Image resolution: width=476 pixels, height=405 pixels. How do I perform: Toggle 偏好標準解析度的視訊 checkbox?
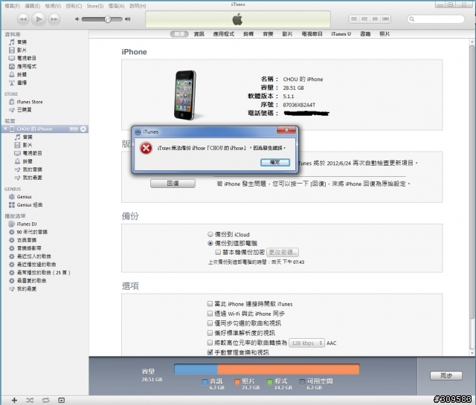(210, 333)
